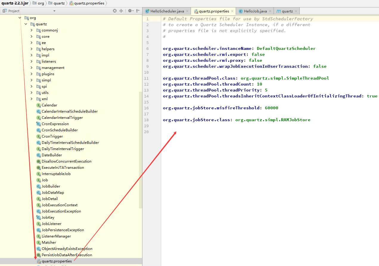Select JobExecutionException in the tree

point(61,211)
